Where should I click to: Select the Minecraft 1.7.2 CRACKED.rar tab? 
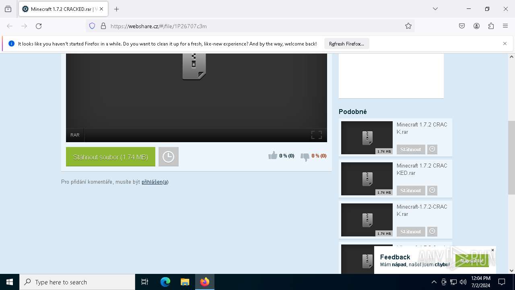coord(63,9)
